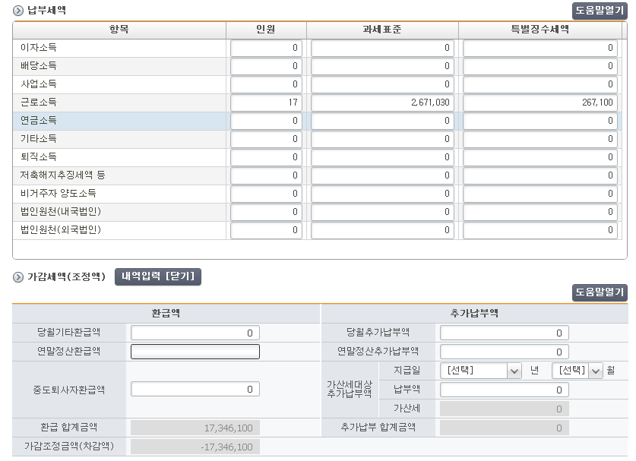Click the arrow icon beside 가감세액(조정액) heading
This screenshot has height=461, width=636.
(18, 277)
